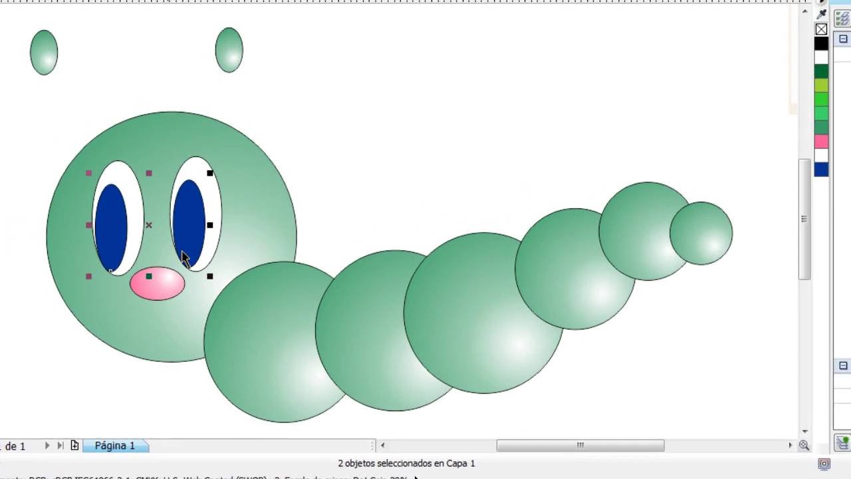Select the right antenna ellipse at top
Viewport: 851px width, 479px height.
pyautogui.click(x=229, y=50)
